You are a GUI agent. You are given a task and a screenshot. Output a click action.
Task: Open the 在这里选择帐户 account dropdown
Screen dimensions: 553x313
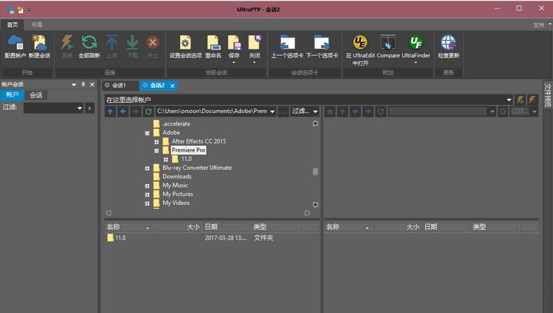(509, 100)
